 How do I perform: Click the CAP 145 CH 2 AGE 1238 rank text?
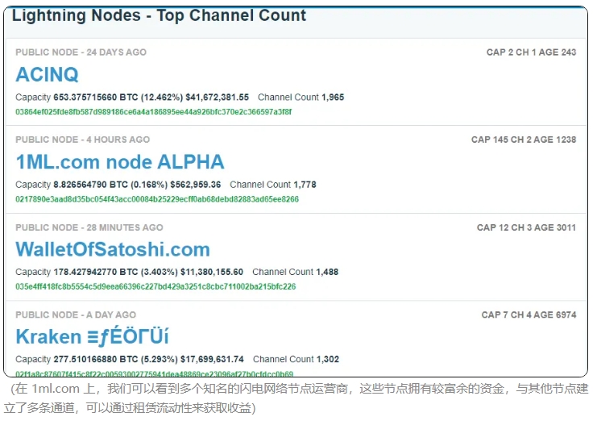(524, 140)
